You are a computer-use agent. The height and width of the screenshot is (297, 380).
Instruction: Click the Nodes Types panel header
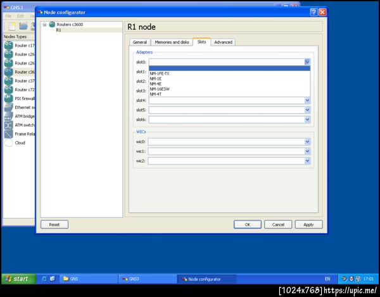[18, 37]
